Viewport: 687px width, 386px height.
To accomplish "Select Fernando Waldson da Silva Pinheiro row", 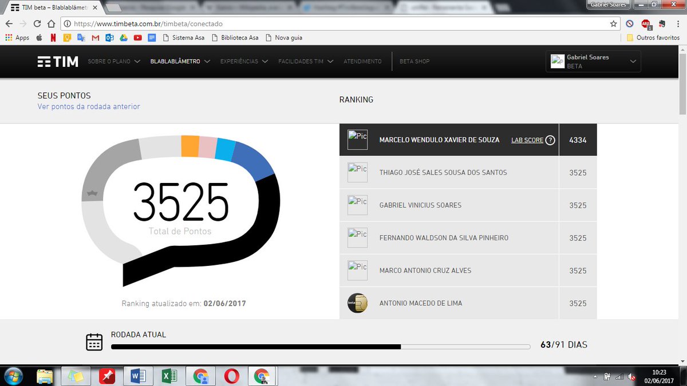I will coord(468,238).
